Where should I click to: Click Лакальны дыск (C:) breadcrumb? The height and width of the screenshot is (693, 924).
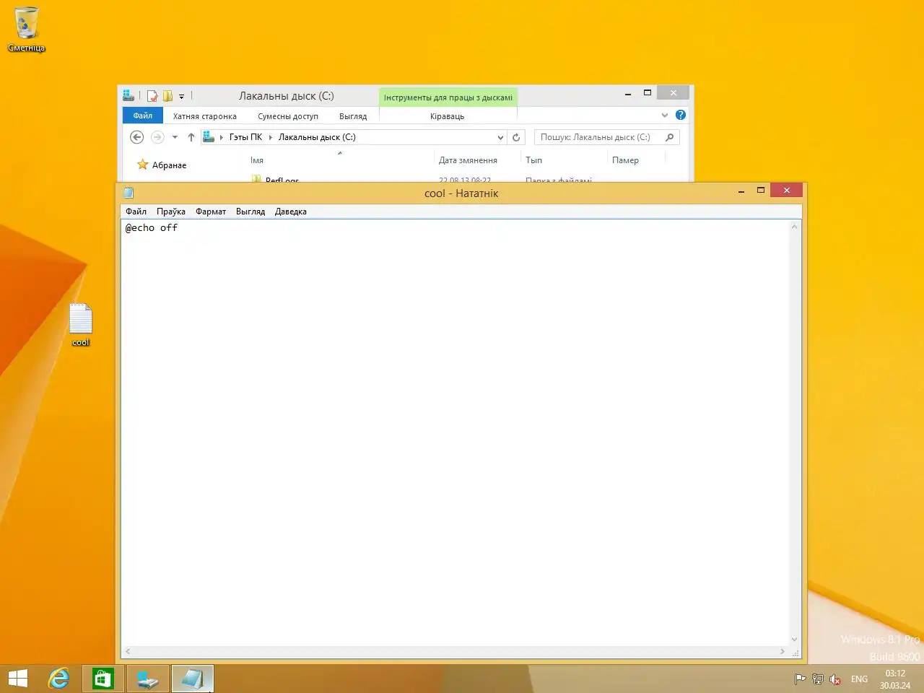point(317,137)
